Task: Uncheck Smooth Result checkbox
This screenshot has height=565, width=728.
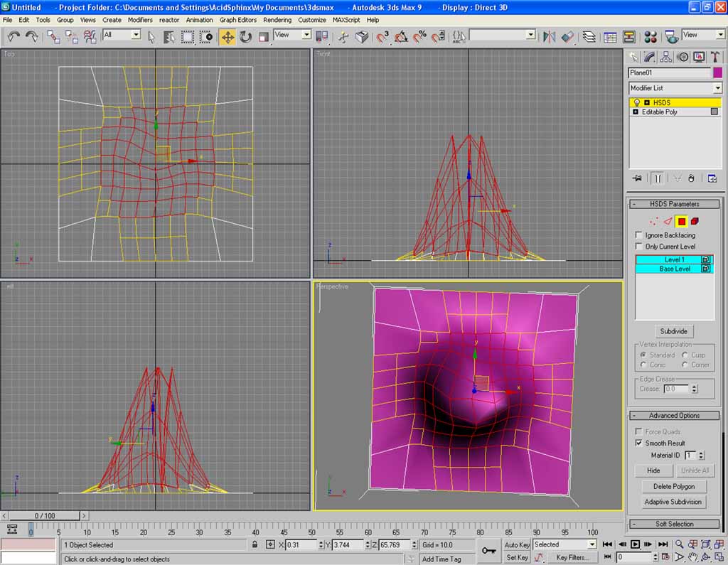Action: tap(638, 443)
